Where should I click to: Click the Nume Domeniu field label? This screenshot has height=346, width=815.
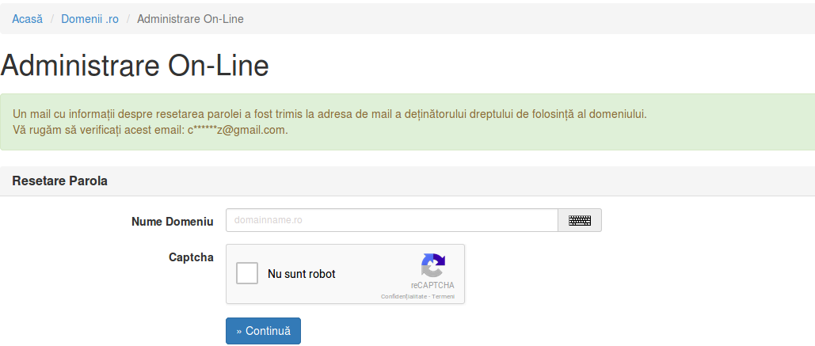point(173,222)
